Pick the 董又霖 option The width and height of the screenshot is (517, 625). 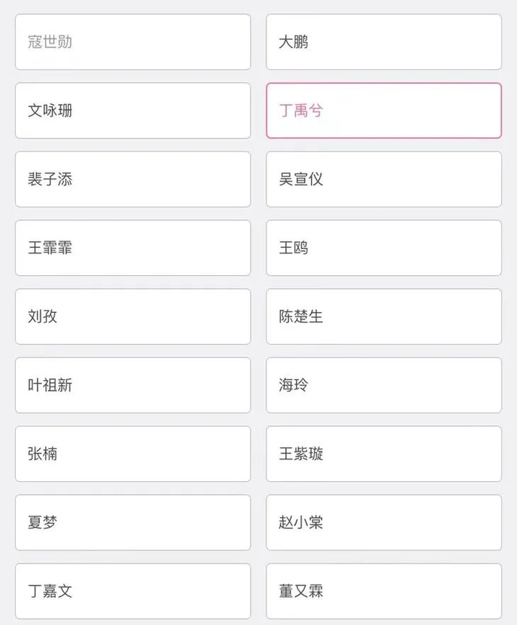(383, 591)
